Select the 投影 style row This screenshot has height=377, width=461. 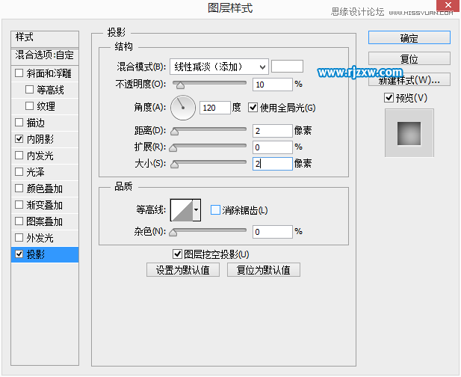tap(45, 254)
